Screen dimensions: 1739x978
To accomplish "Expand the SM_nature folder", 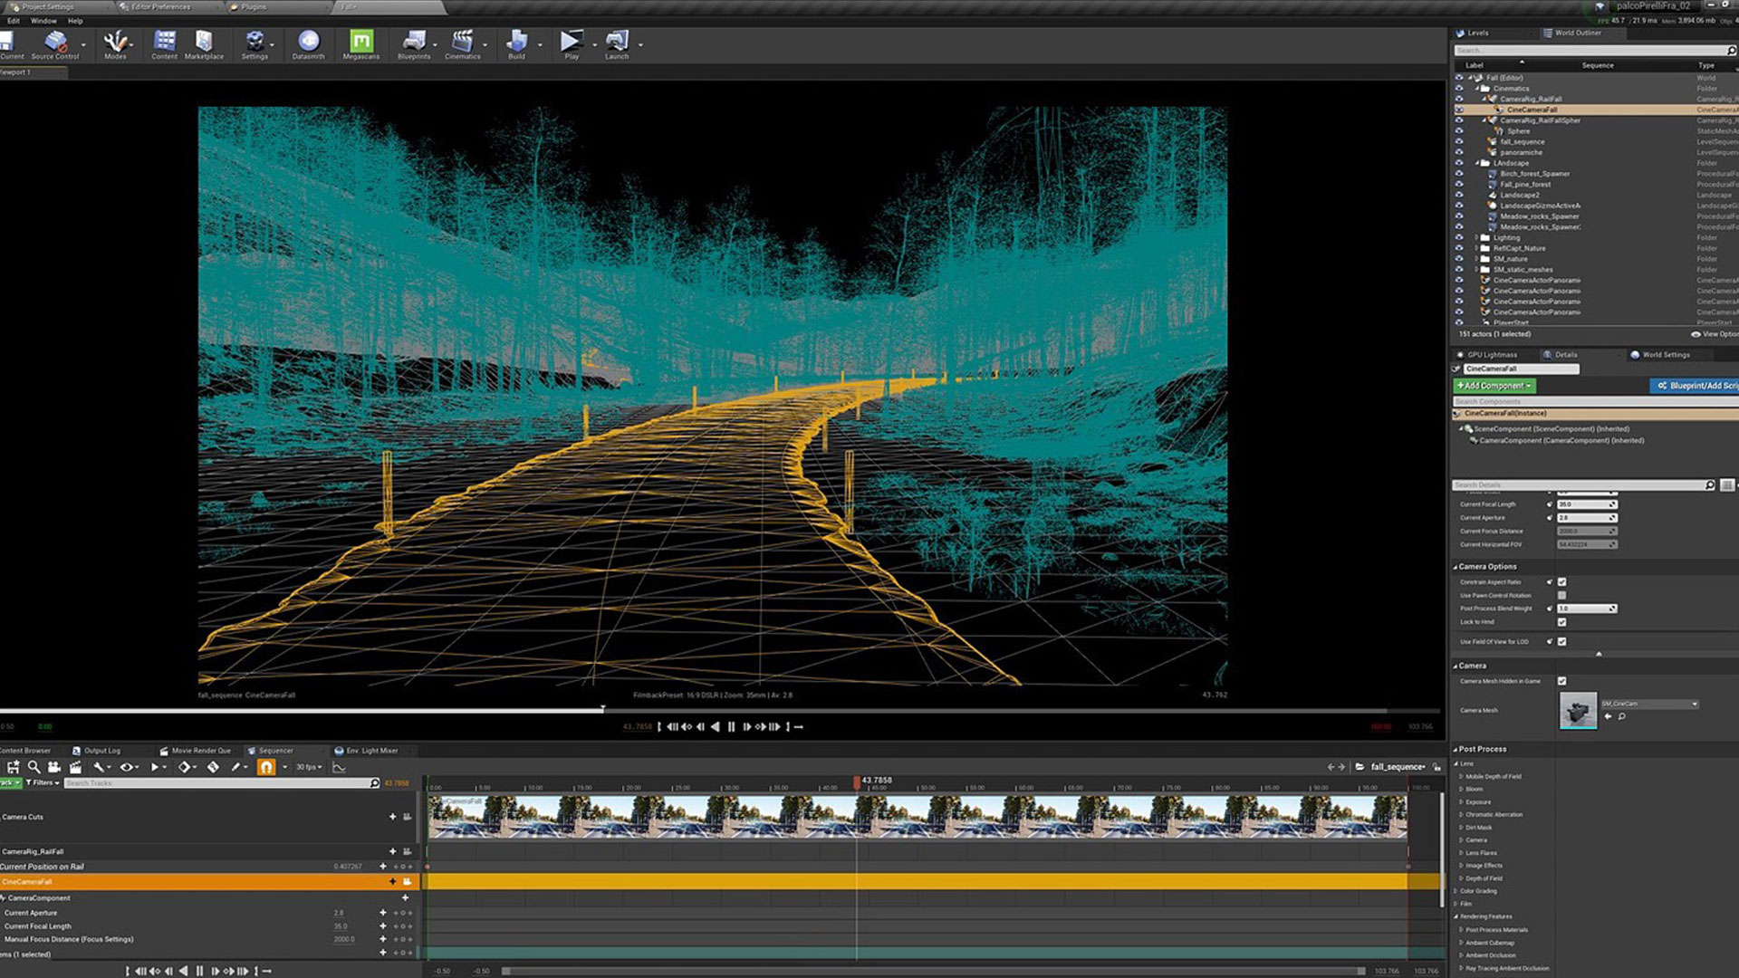I will (x=1476, y=259).
